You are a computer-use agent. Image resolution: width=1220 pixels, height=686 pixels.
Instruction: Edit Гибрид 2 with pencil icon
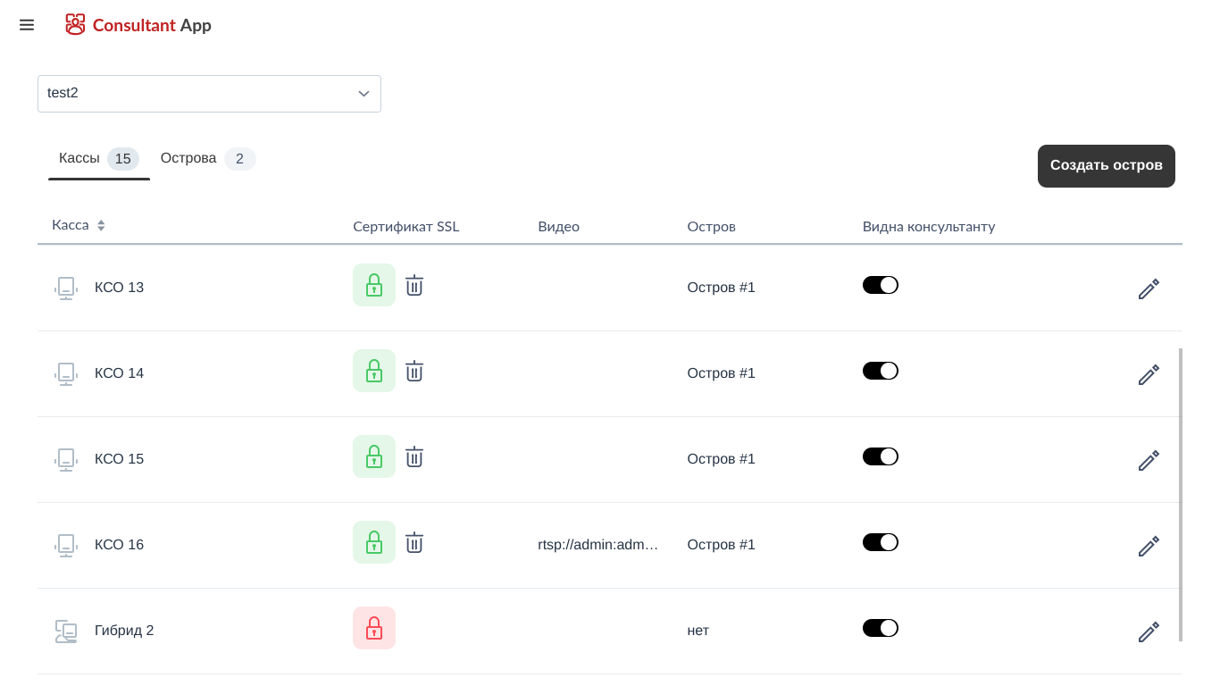1149,632
